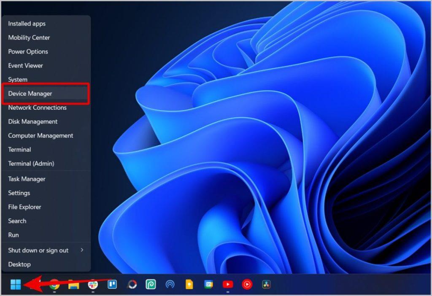
Task: Select Search in the context menu
Action: click(46, 221)
